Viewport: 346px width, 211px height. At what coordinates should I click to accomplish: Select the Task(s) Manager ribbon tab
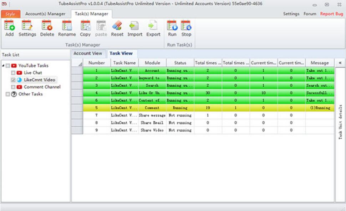[x=91, y=14]
